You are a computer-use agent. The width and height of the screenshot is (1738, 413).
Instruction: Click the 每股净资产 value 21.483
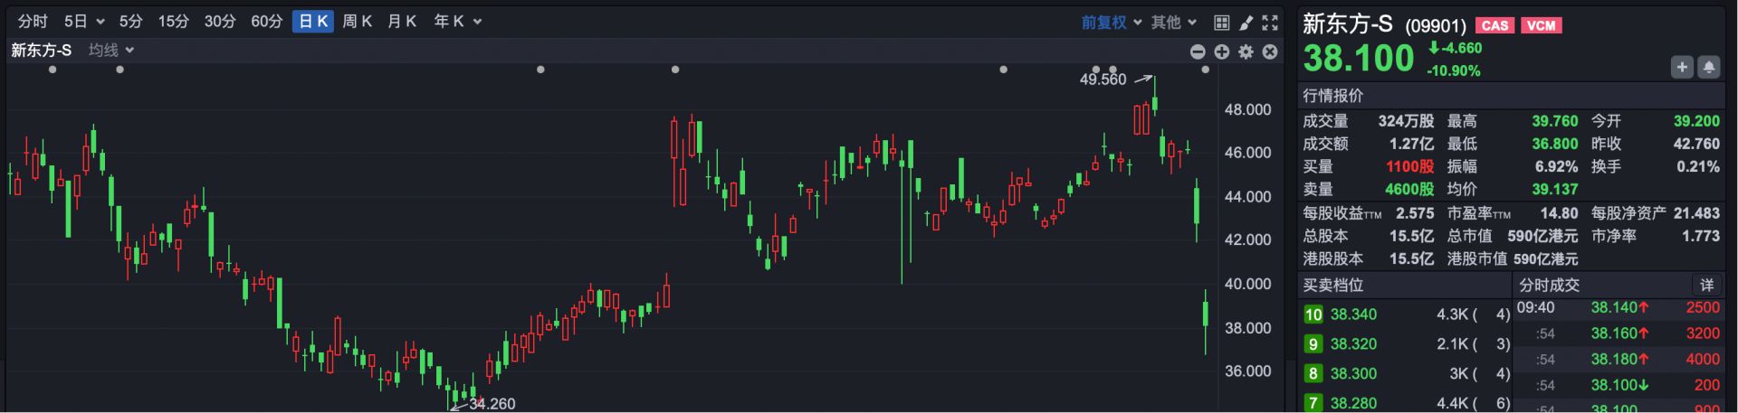pos(1696,213)
